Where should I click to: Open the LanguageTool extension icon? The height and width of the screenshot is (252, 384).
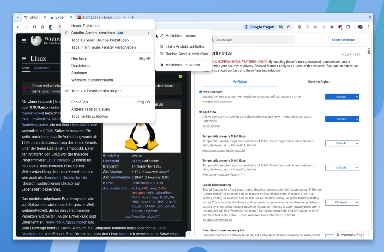307,27
